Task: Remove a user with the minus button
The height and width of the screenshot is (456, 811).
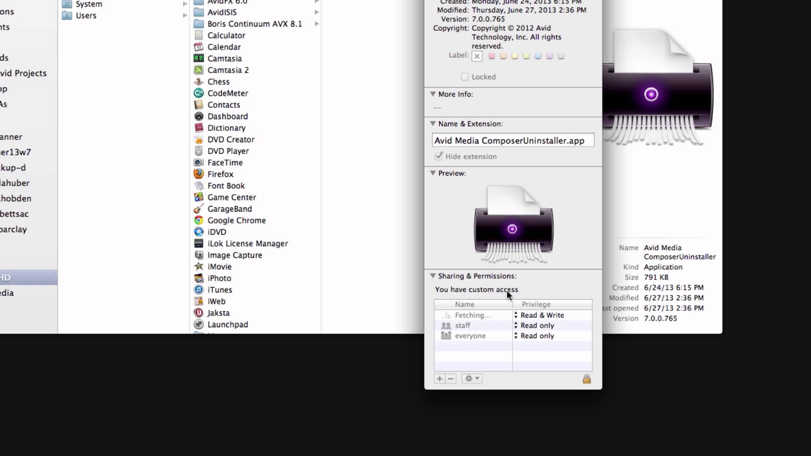Action: (450, 378)
